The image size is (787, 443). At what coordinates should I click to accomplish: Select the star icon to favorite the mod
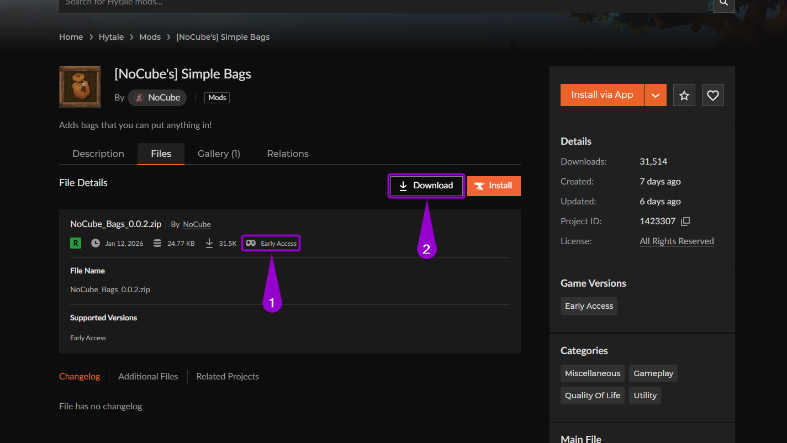point(684,94)
